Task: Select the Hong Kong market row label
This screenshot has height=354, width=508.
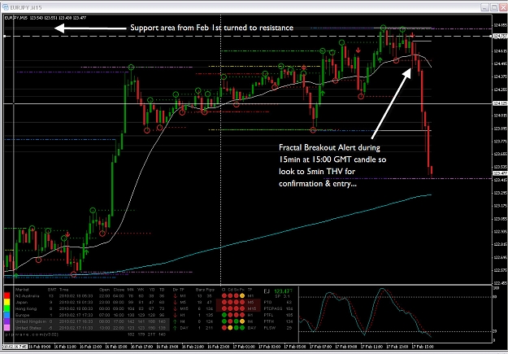Action: (x=25, y=308)
